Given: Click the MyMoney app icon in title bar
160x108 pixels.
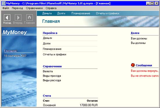Looking at the screenshot, I should pyautogui.click(x=3, y=3).
